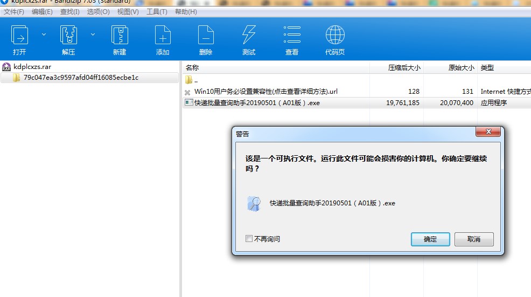Select 快递批量查询助手20190501 .exe in file list
The width and height of the screenshot is (531, 297).
click(257, 103)
